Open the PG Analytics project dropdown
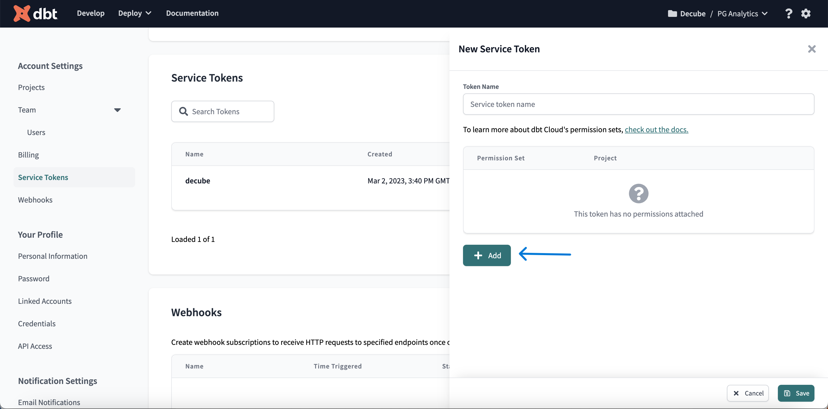Viewport: 828px width, 409px height. (742, 14)
